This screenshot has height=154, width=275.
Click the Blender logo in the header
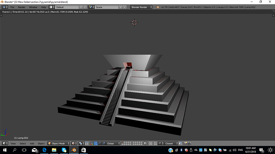click(x=158, y=7)
